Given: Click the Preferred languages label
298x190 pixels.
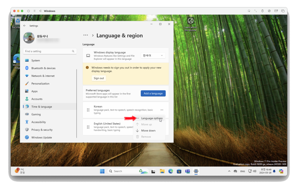Looking at the screenshot, I should click(x=98, y=90).
